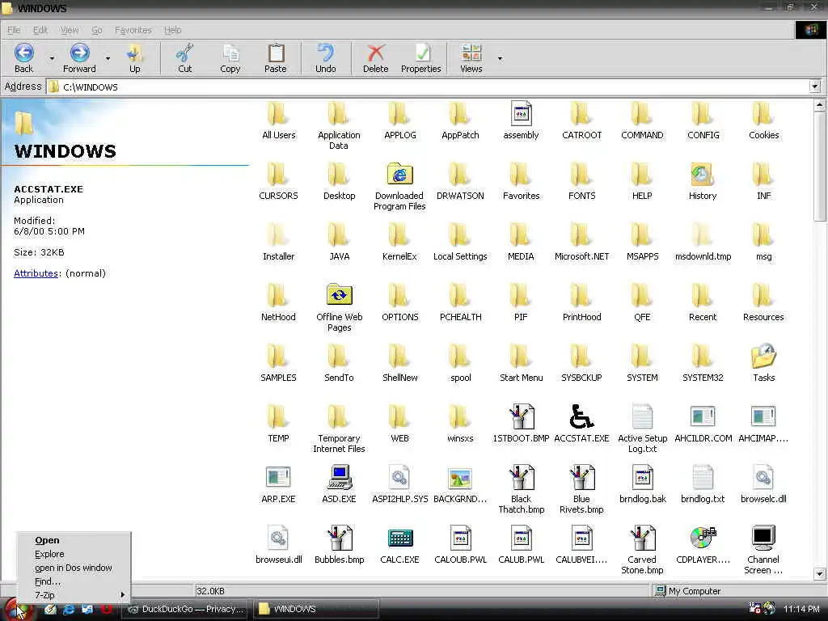Click the Attributes link
Viewport: 828px width, 621px height.
[x=36, y=273]
